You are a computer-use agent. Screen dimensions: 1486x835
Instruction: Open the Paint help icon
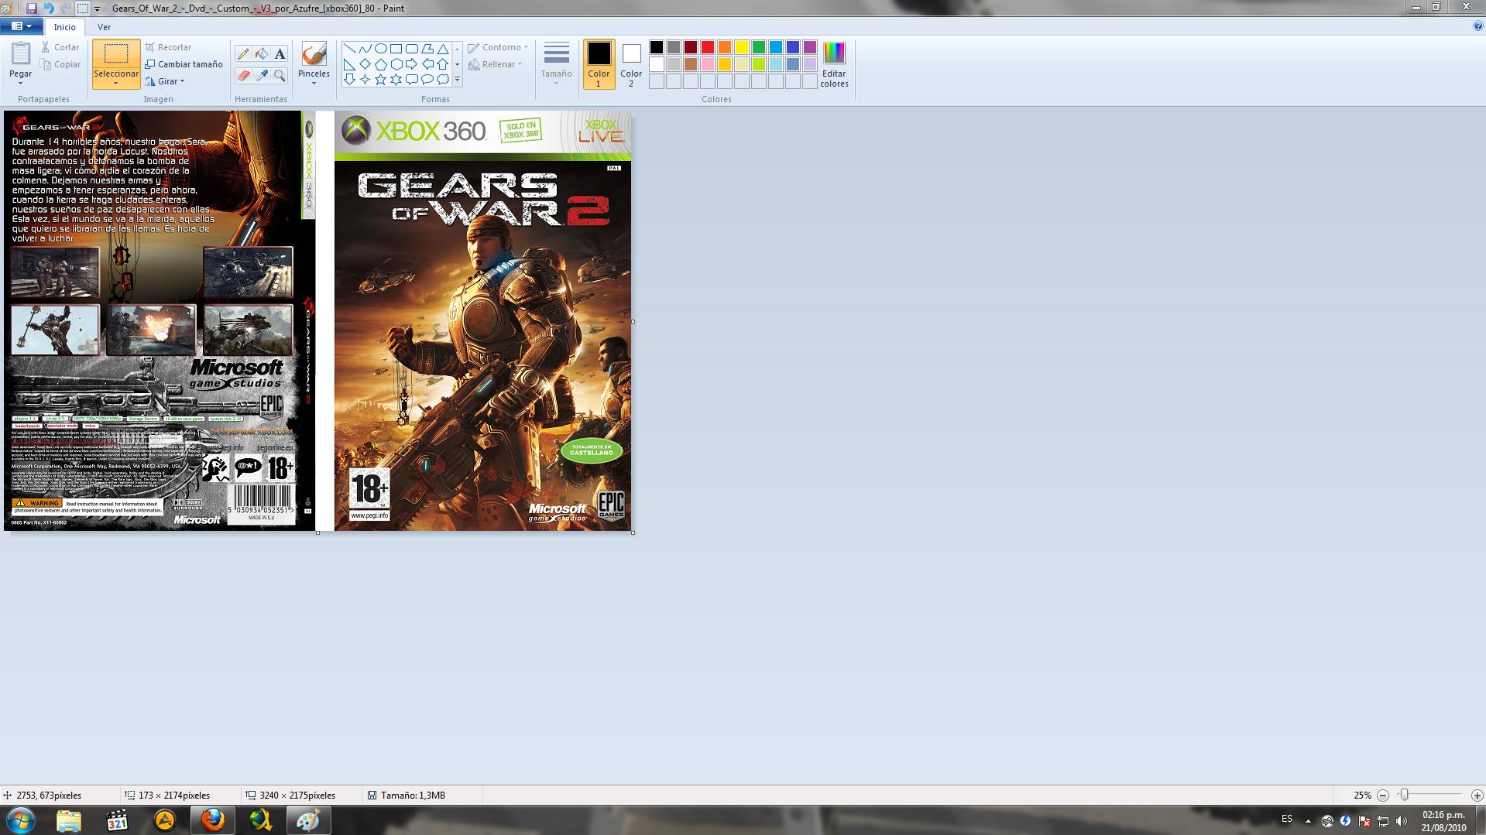click(1478, 26)
